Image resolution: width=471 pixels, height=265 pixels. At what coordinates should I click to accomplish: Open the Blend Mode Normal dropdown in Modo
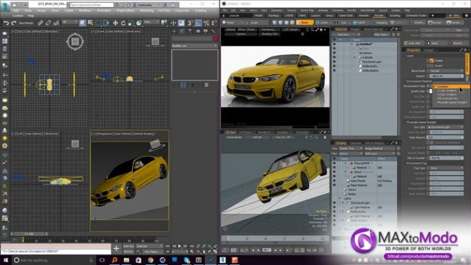tap(445, 71)
